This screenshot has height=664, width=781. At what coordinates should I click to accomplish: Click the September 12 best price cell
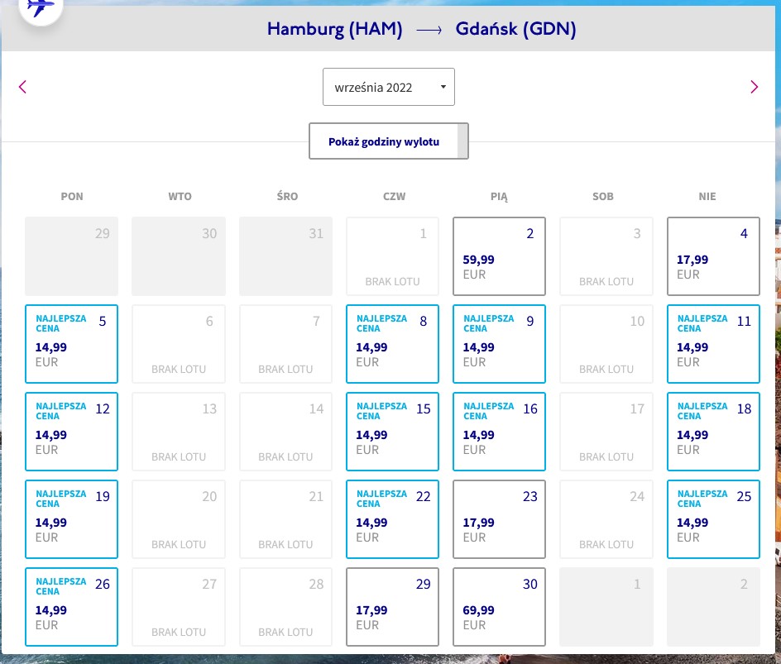click(x=72, y=432)
